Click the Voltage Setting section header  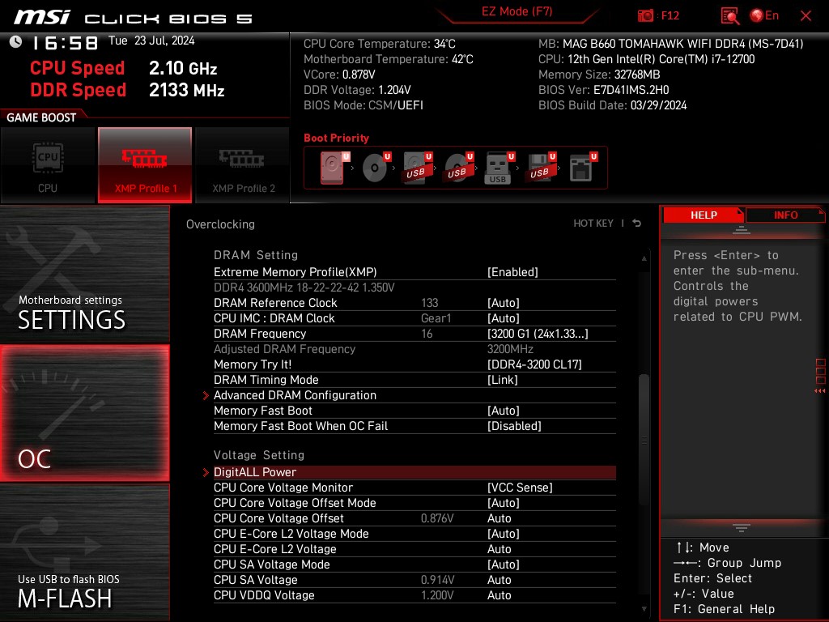[x=259, y=455]
